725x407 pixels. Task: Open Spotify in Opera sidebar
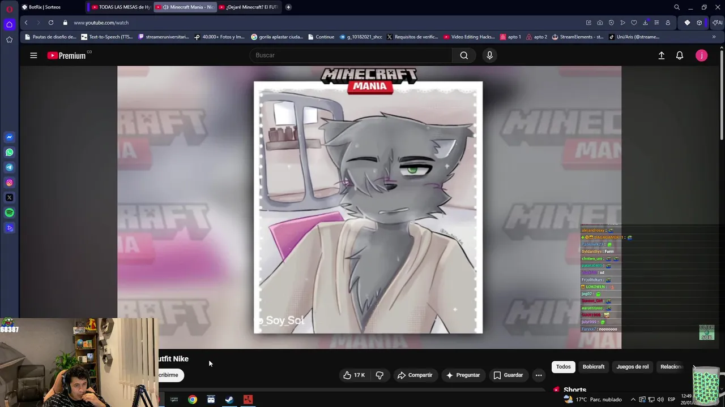pos(9,213)
